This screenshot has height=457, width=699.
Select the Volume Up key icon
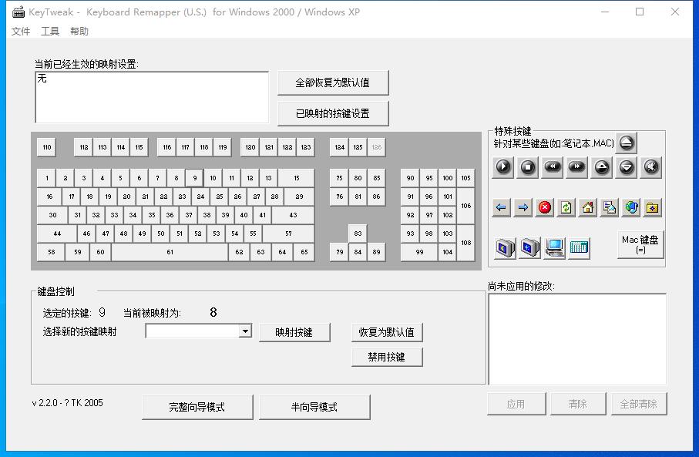(x=602, y=167)
